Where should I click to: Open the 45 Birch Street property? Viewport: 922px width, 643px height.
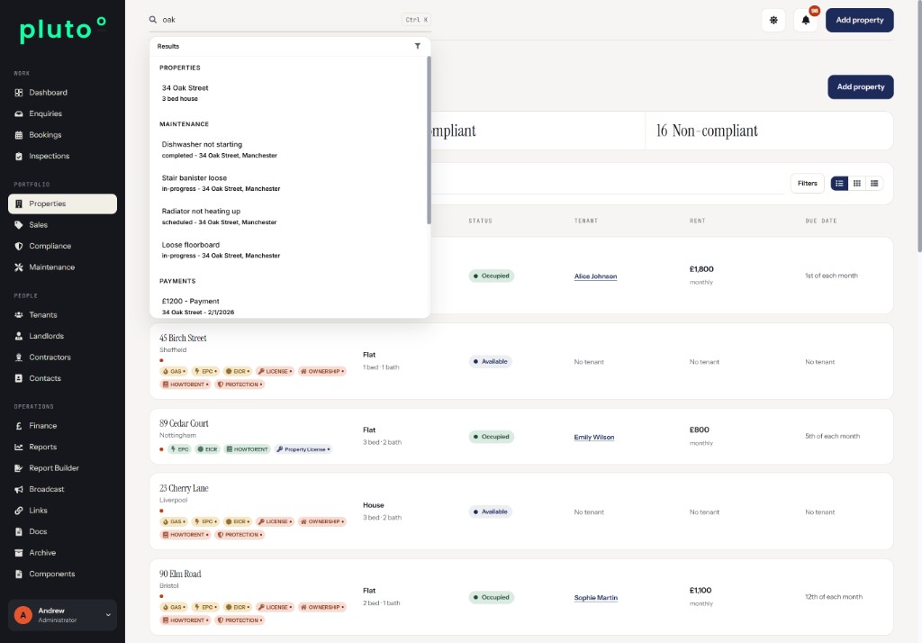click(x=183, y=339)
